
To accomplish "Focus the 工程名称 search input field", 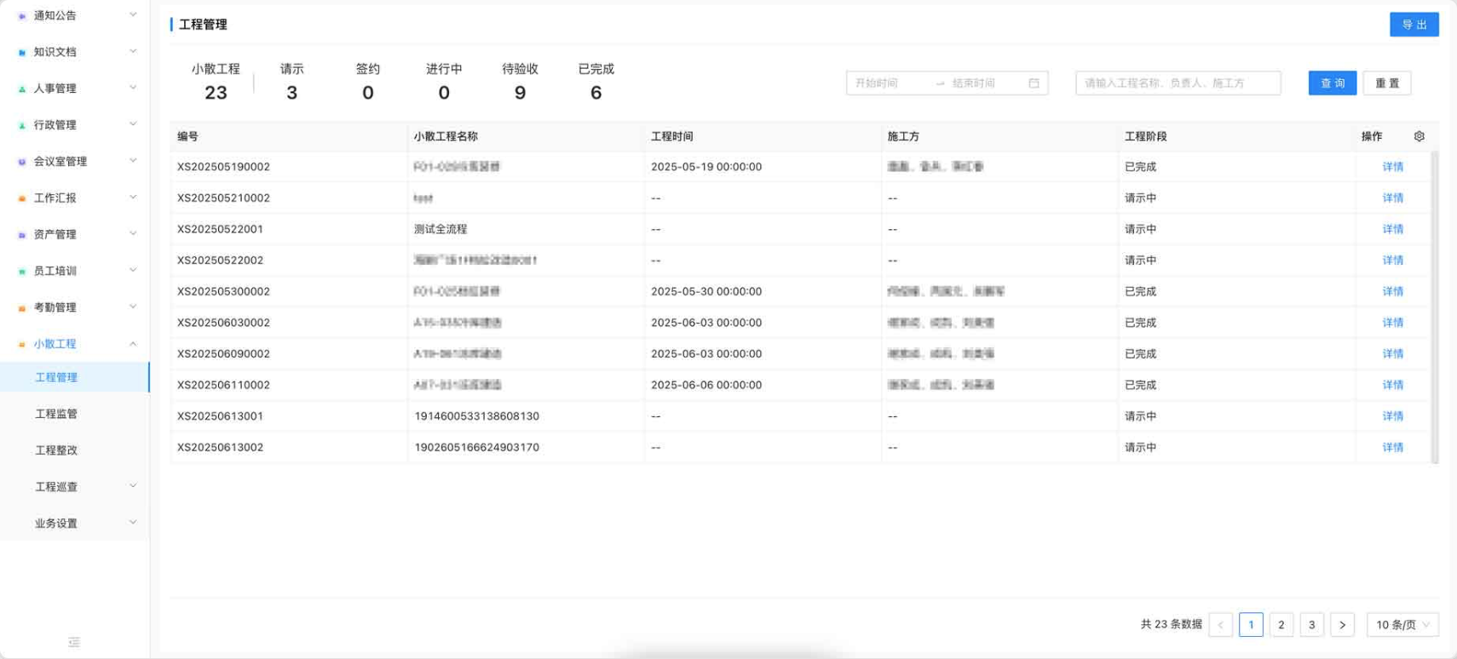I will [x=1178, y=83].
